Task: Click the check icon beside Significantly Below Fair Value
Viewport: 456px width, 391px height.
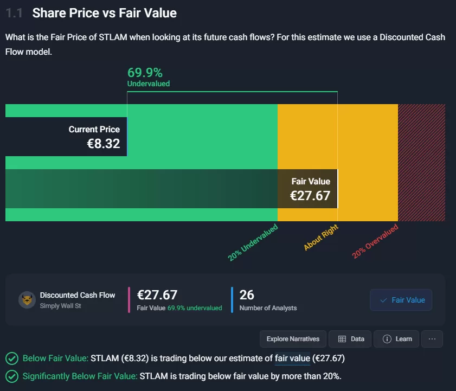Action: (11, 376)
